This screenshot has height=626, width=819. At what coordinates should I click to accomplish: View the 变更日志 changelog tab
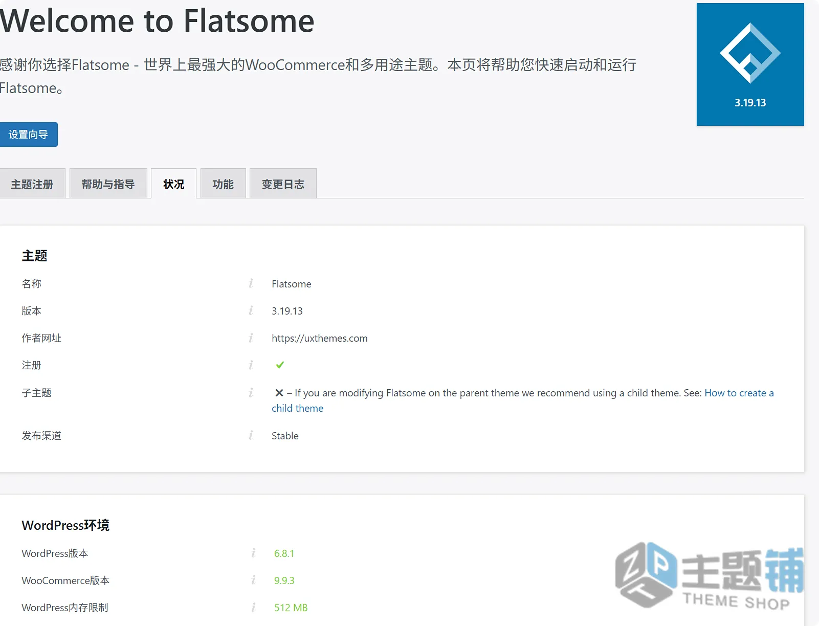[x=283, y=184]
